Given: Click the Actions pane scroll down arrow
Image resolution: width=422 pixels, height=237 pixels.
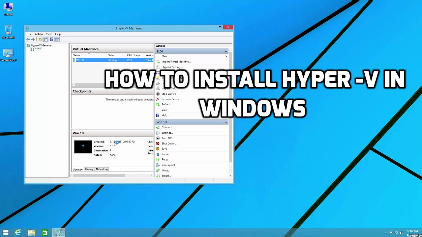Looking at the screenshot, I should 230,176.
